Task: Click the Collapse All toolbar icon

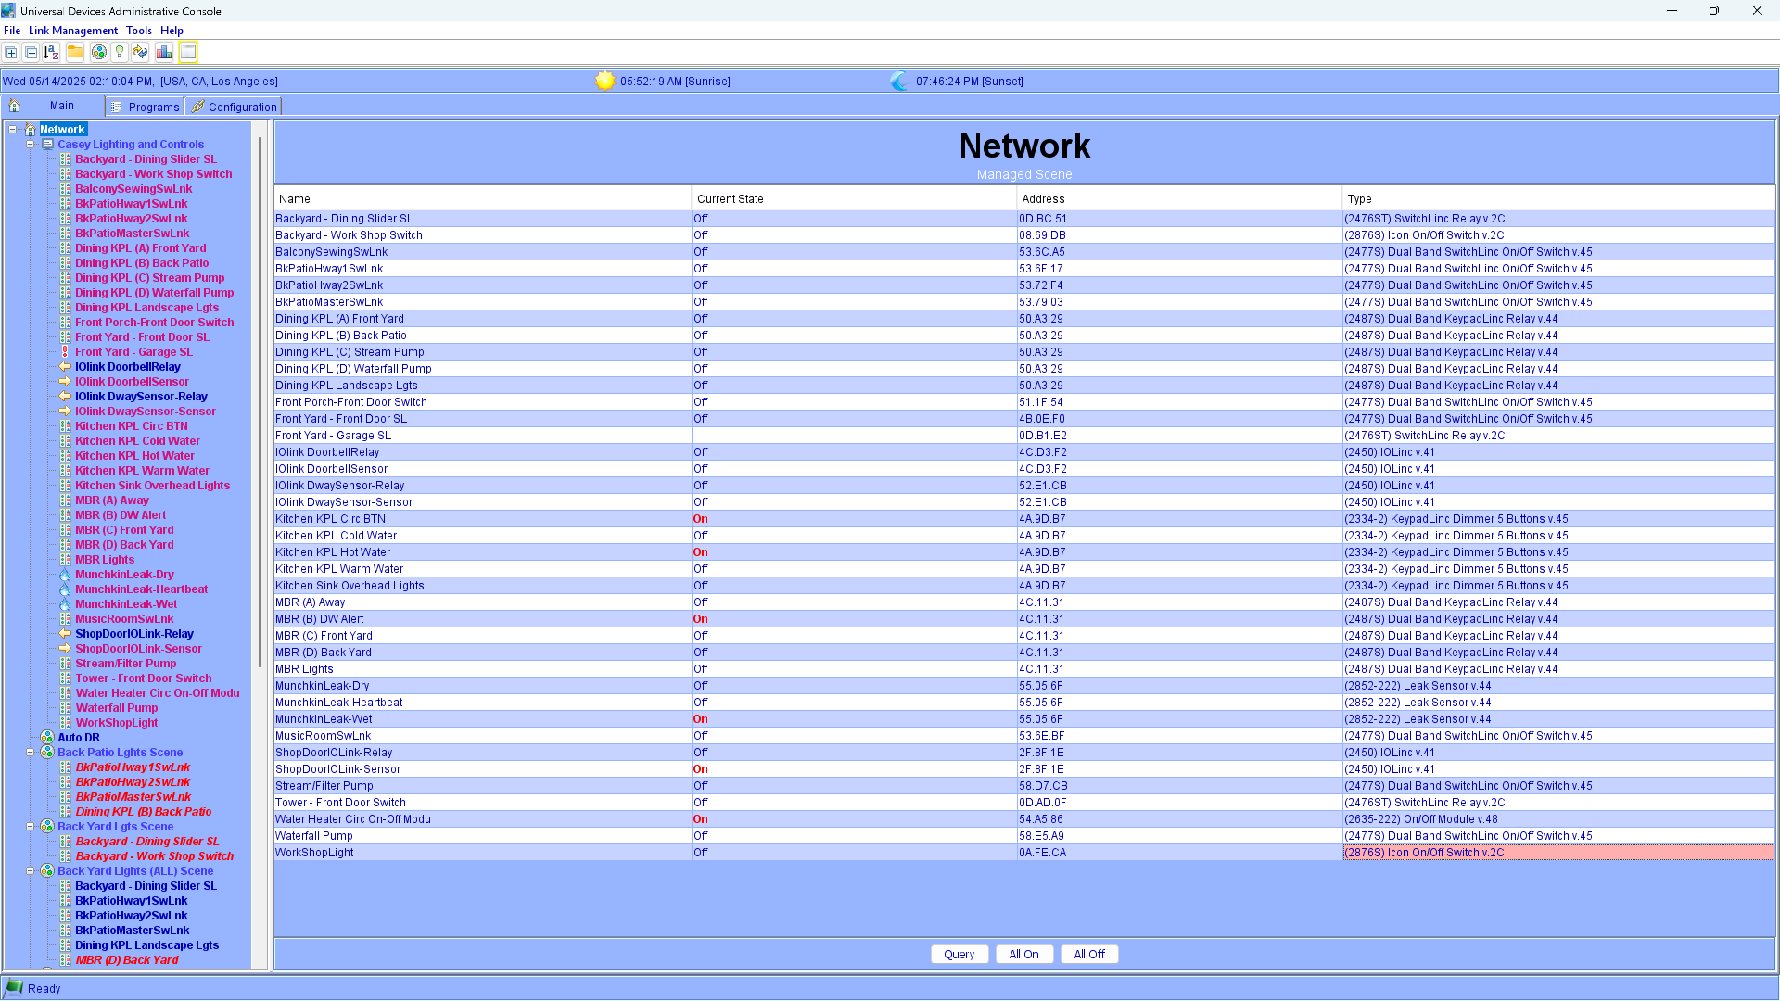Action: click(x=31, y=52)
